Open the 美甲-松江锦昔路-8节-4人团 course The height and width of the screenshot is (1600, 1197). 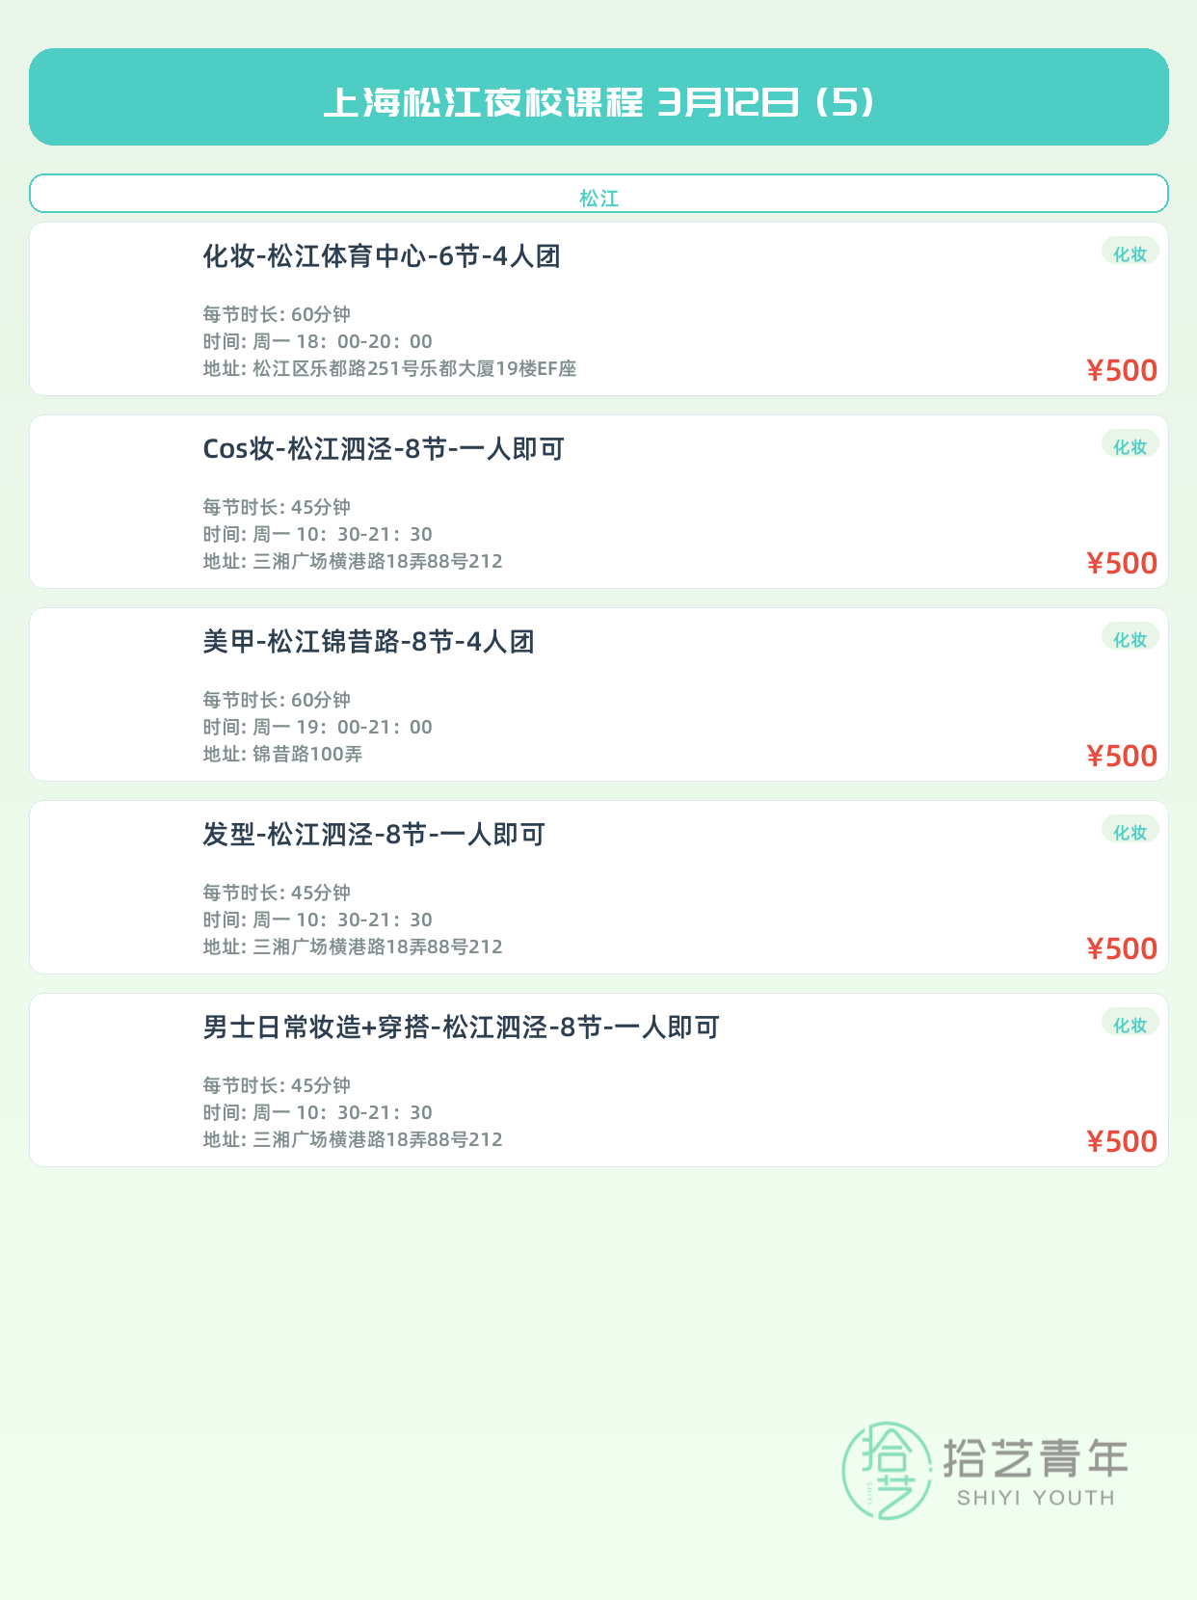tap(368, 642)
